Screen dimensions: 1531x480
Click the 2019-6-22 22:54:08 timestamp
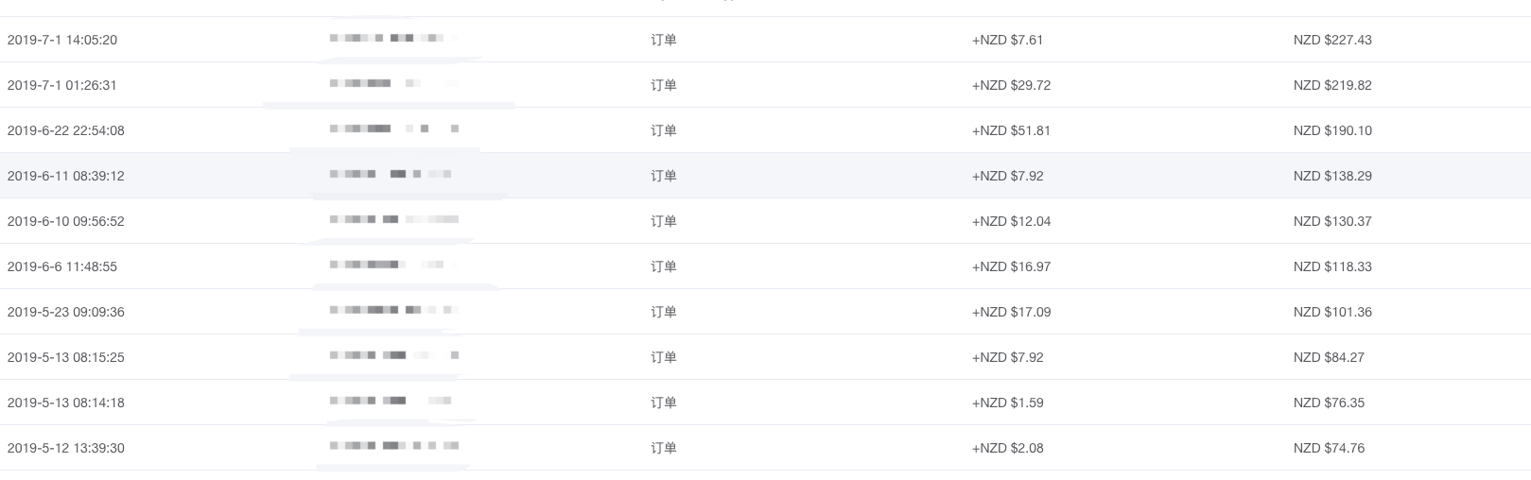pyautogui.click(x=65, y=130)
